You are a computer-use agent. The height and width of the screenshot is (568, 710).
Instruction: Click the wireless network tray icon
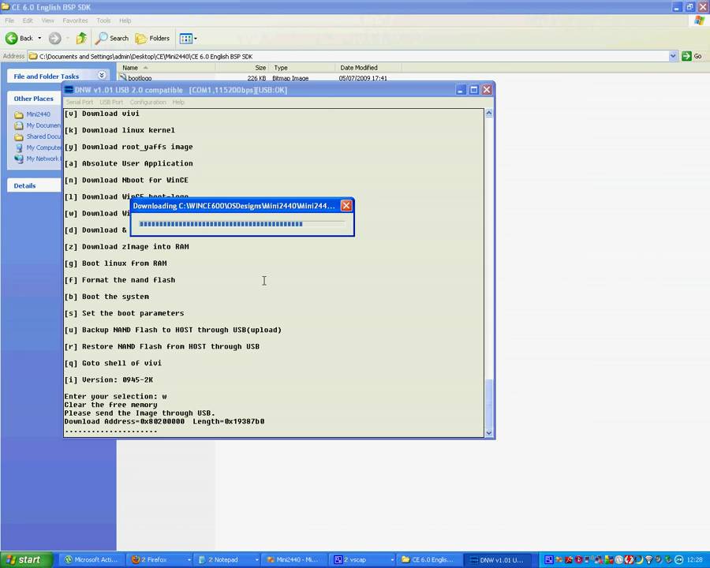point(648,560)
